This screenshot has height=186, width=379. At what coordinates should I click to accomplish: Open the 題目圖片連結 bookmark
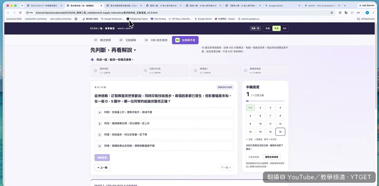(x=90, y=19)
